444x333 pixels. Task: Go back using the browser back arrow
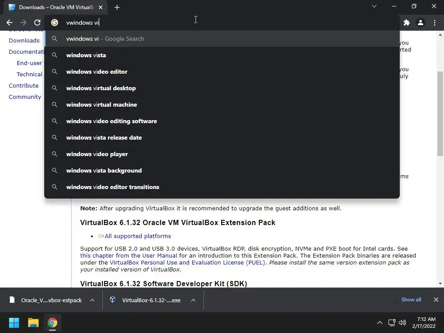10,23
